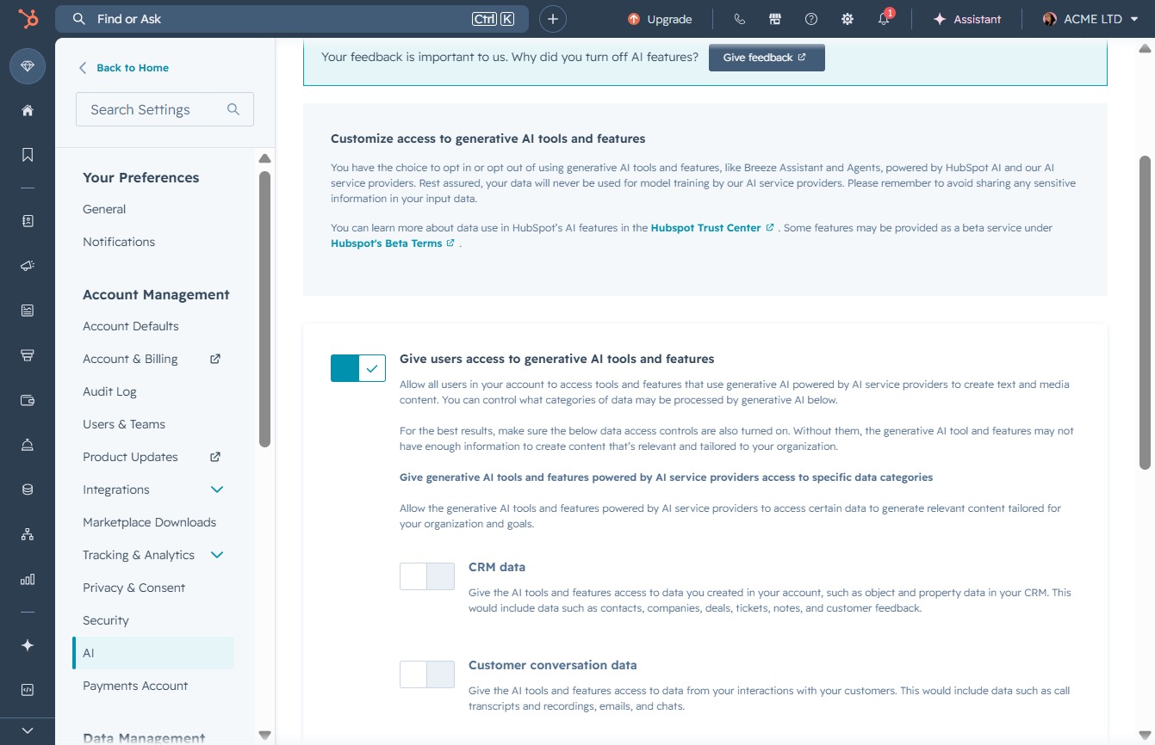This screenshot has width=1155, height=745.
Task: Click the settings sidebar scroll-down arrow
Action: pyautogui.click(x=264, y=735)
